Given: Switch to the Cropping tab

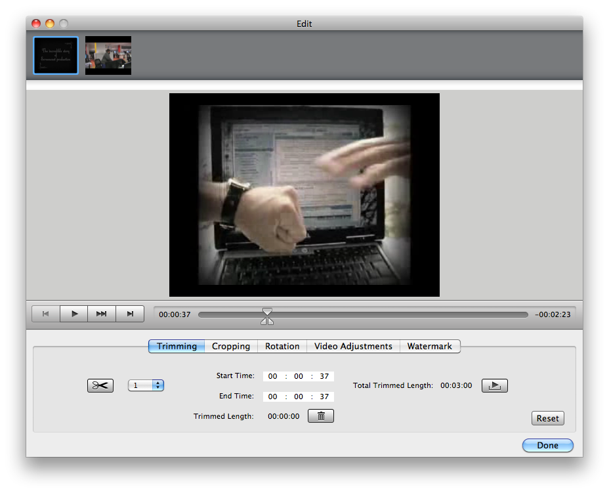Looking at the screenshot, I should (231, 346).
